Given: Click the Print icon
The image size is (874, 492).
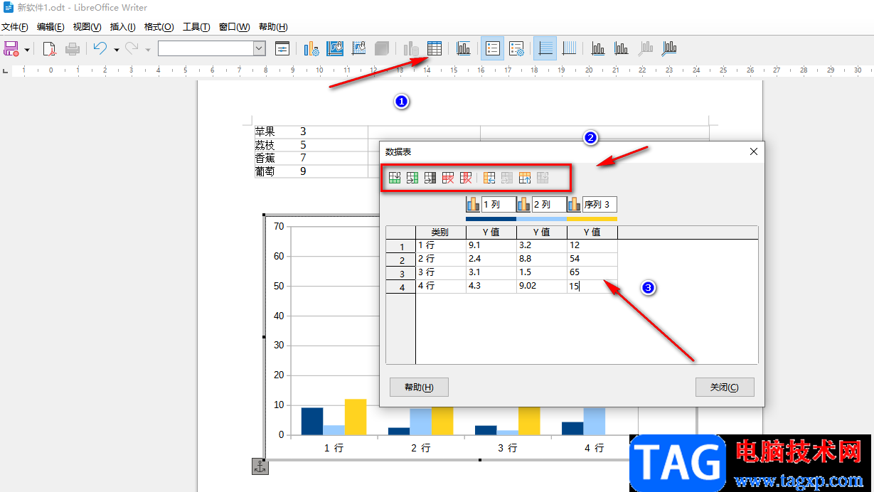Looking at the screenshot, I should tap(72, 49).
